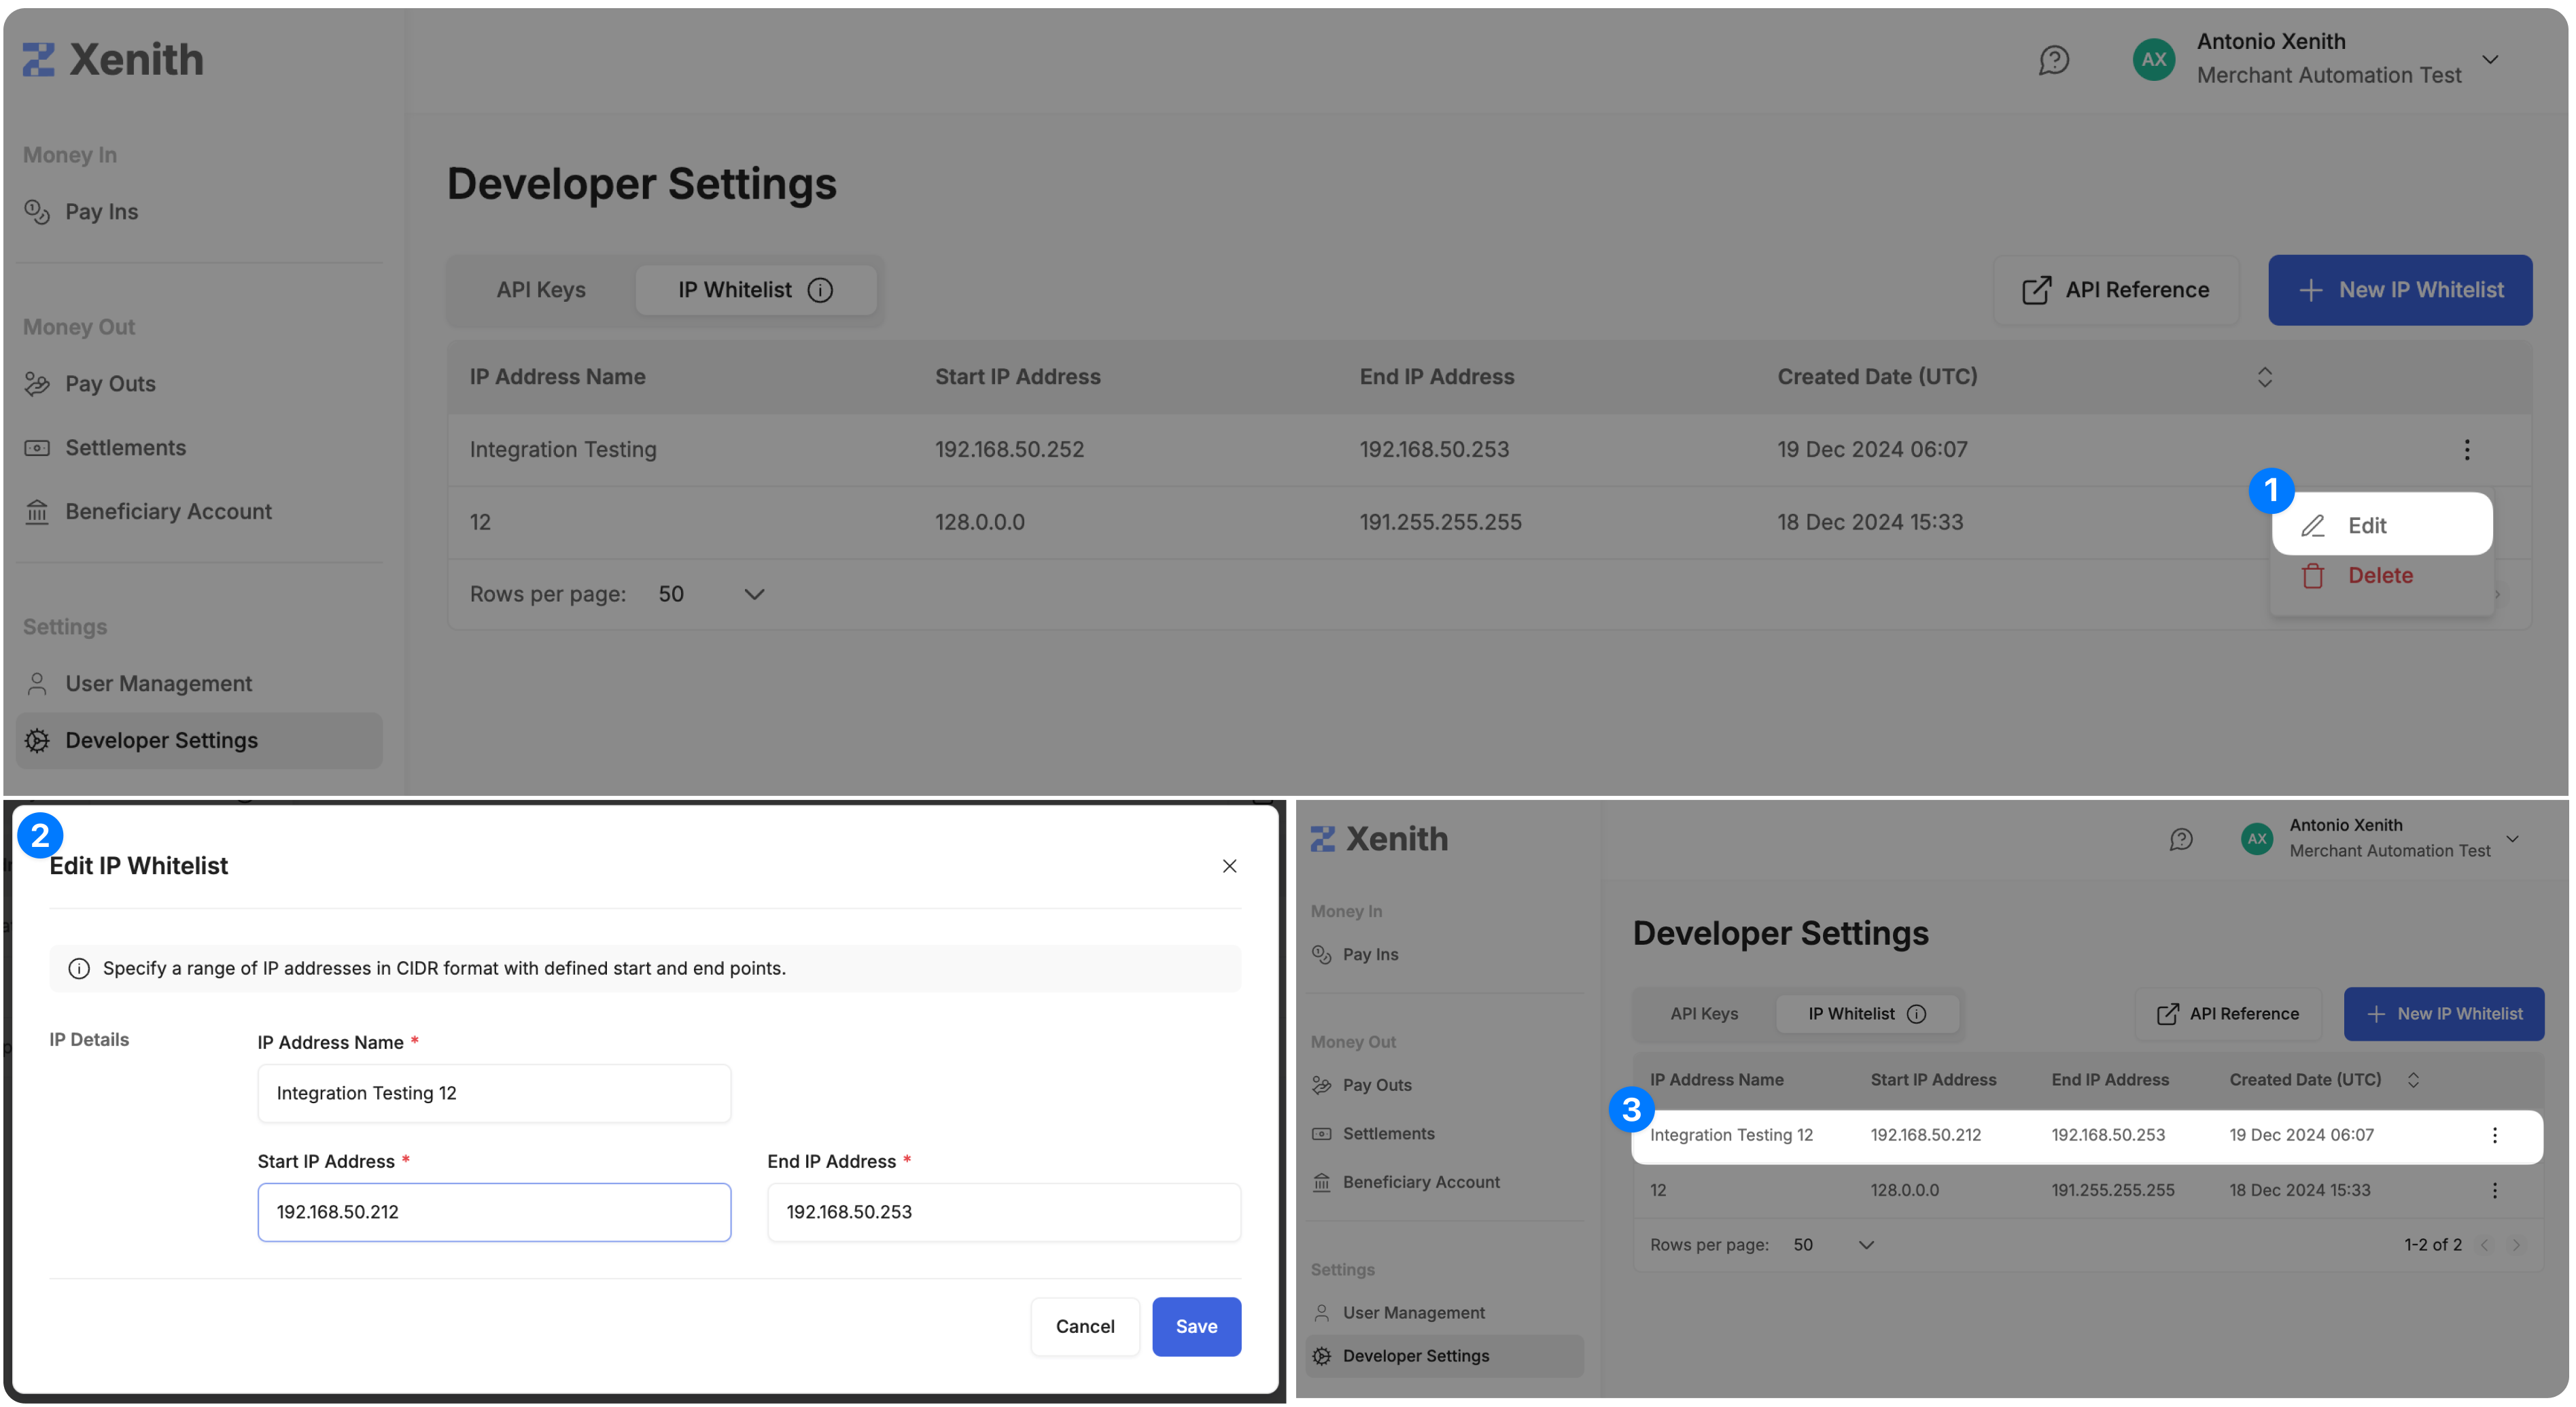Expand Antonio Xenith account dropdown in top header

(2490, 59)
